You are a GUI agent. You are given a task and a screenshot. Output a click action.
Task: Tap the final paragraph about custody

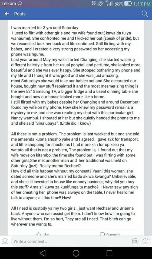click(x=73, y=216)
